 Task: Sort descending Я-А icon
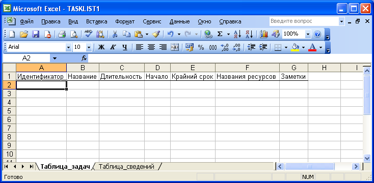249,34
